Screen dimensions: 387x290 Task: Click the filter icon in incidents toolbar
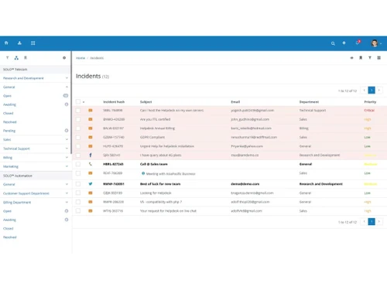[370, 58]
